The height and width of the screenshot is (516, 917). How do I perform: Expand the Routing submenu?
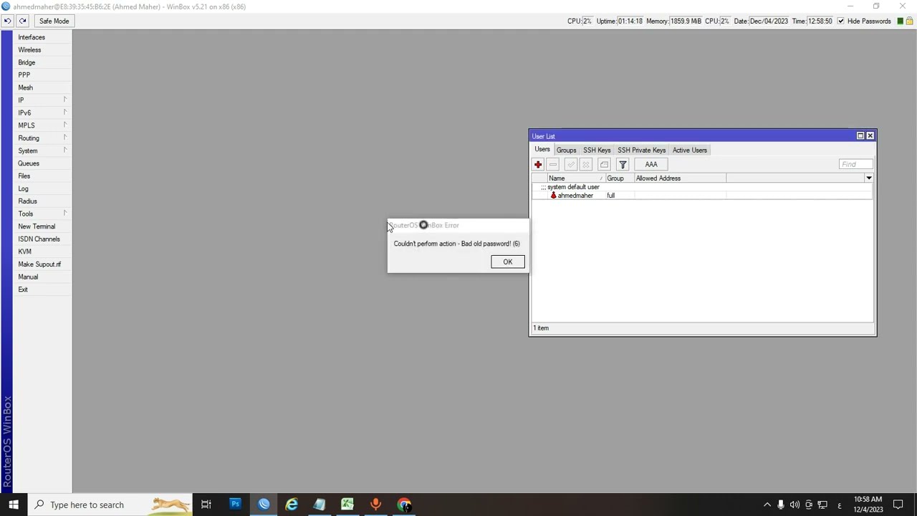point(42,138)
